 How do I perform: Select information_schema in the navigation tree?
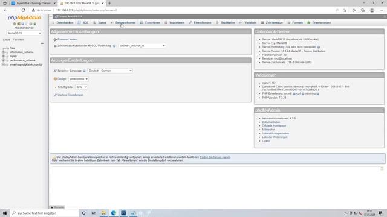22,52
